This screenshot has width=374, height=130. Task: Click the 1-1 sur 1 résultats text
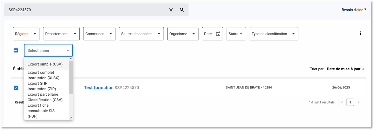point(322,102)
